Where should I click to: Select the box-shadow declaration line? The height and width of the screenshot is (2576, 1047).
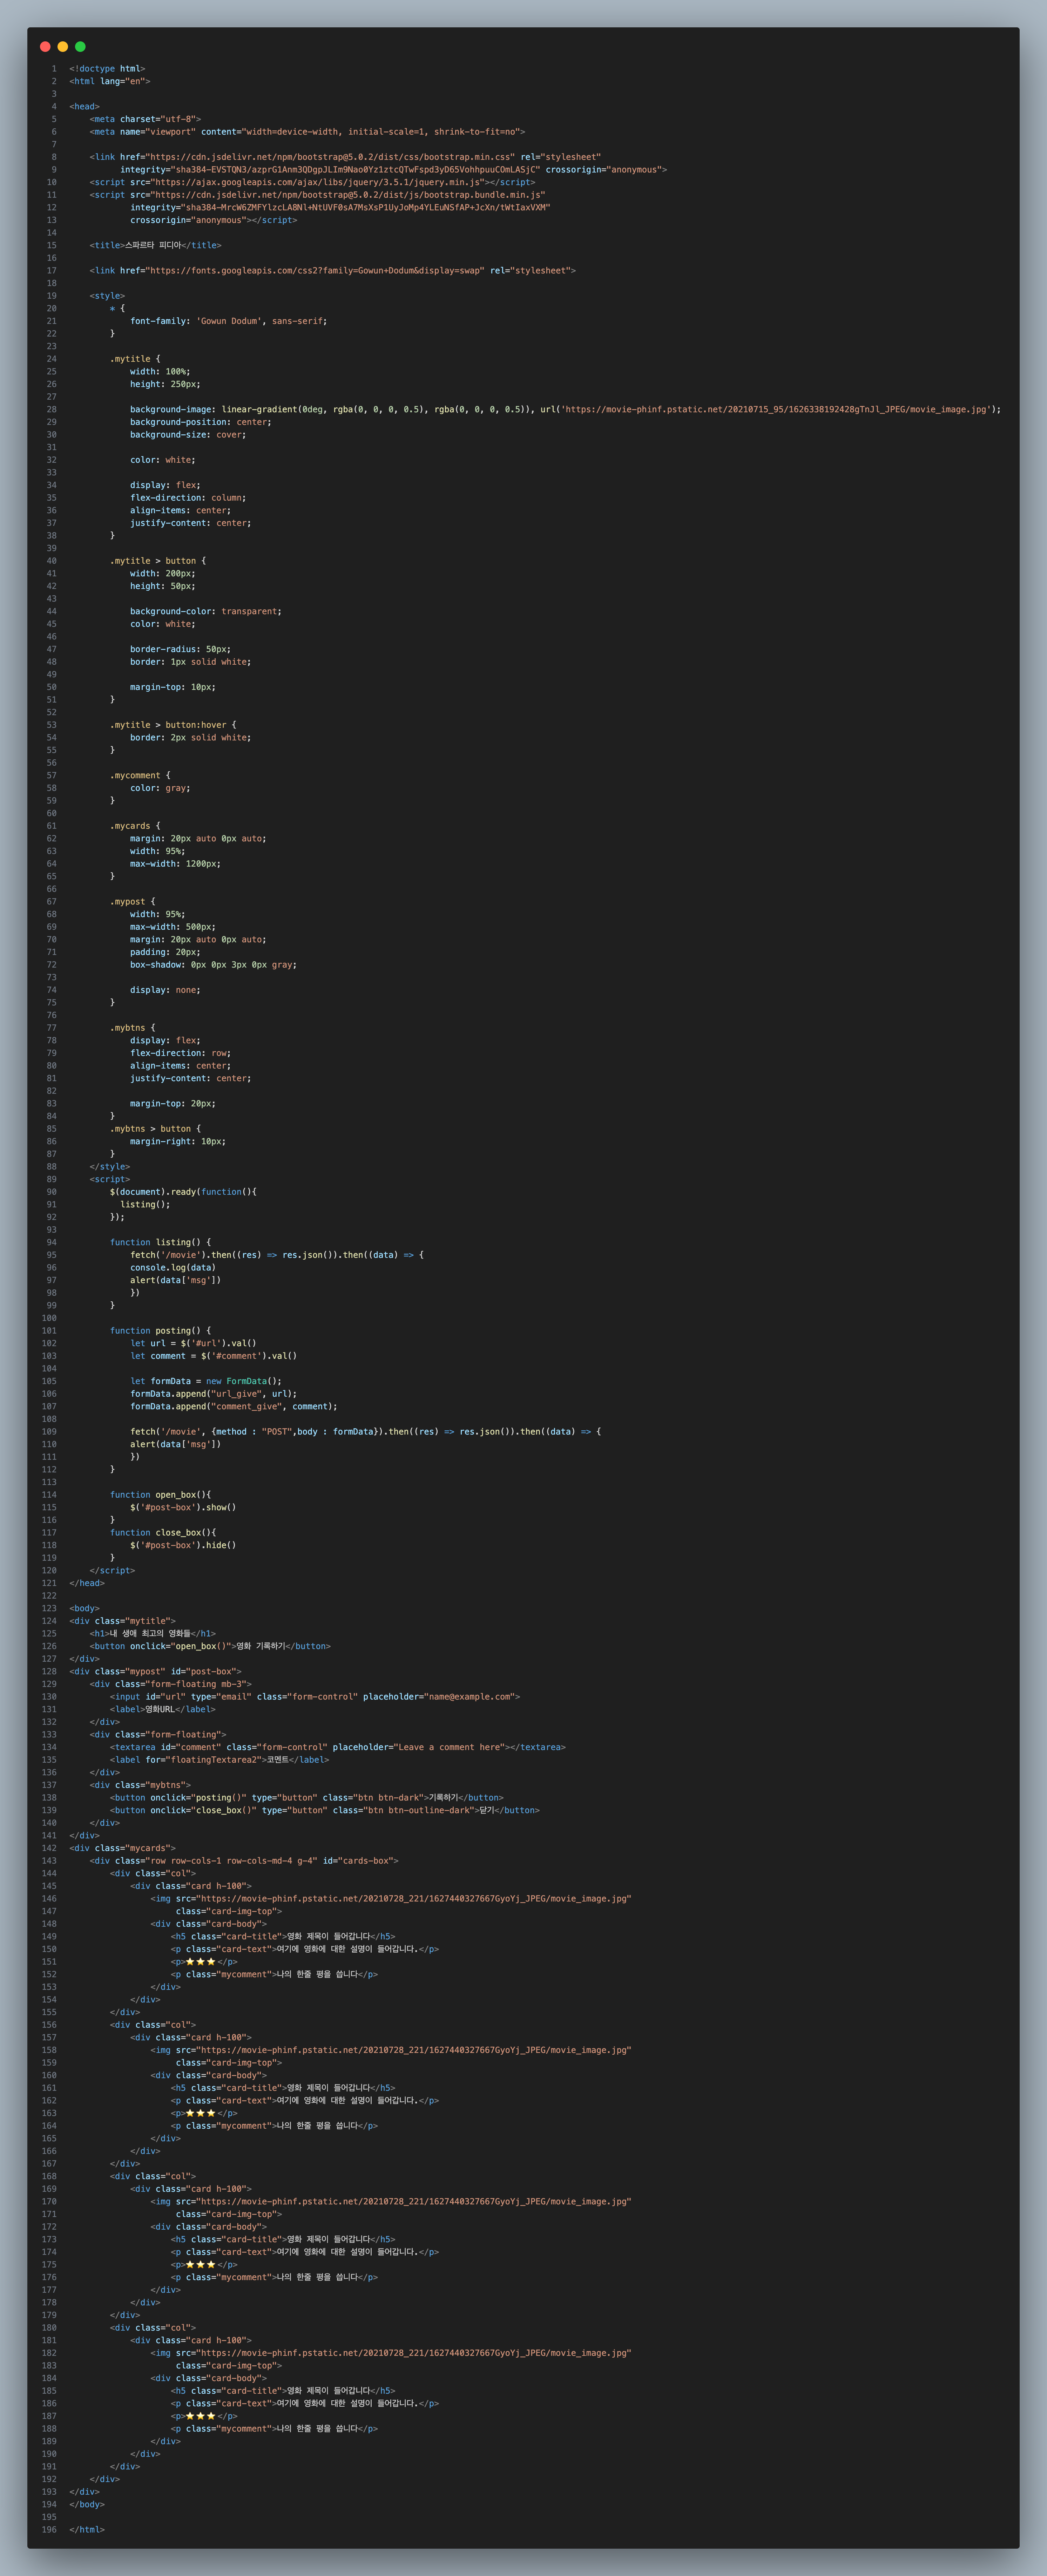coord(213,965)
